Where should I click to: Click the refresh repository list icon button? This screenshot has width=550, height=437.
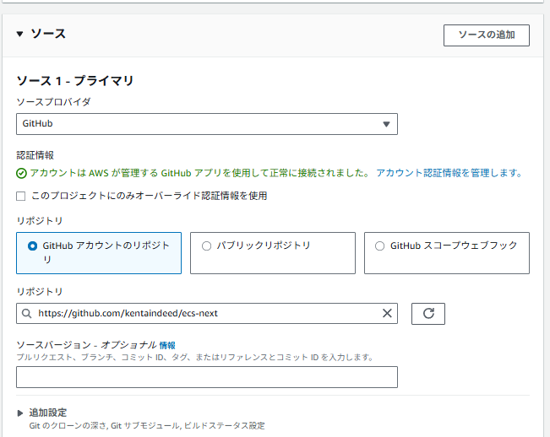pyautogui.click(x=427, y=314)
